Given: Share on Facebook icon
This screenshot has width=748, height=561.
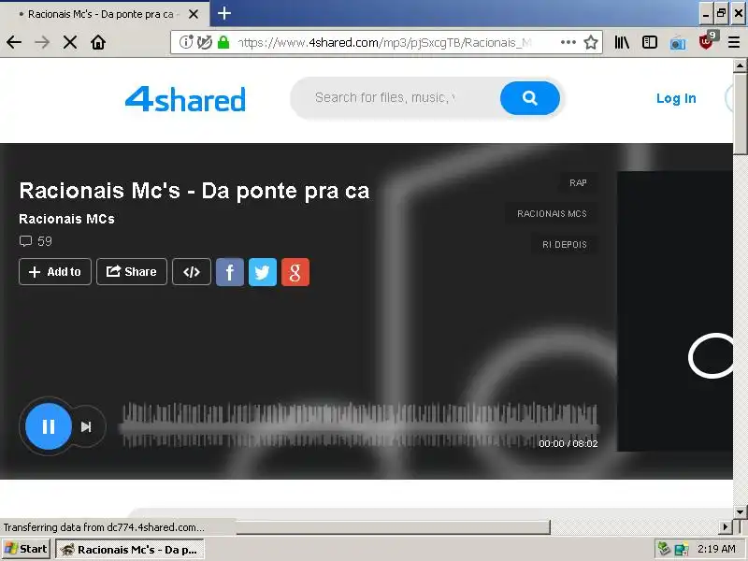Looking at the screenshot, I should [230, 272].
